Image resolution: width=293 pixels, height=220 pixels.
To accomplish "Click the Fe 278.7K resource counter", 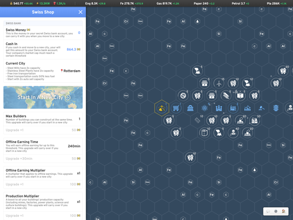I will [x=132, y=3].
